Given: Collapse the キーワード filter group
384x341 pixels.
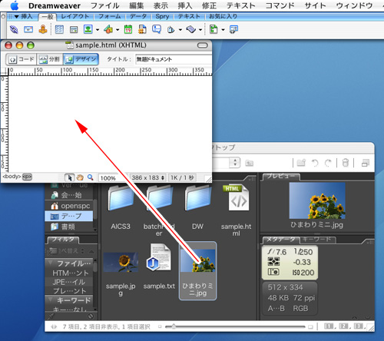Looking at the screenshot, I should [51, 300].
